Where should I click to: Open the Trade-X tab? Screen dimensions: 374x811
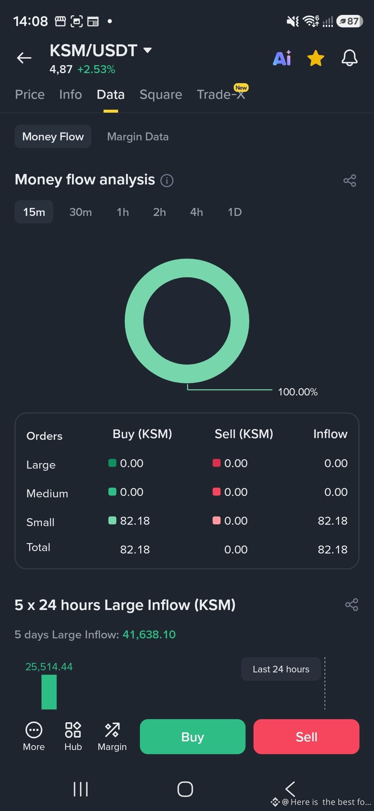point(221,94)
